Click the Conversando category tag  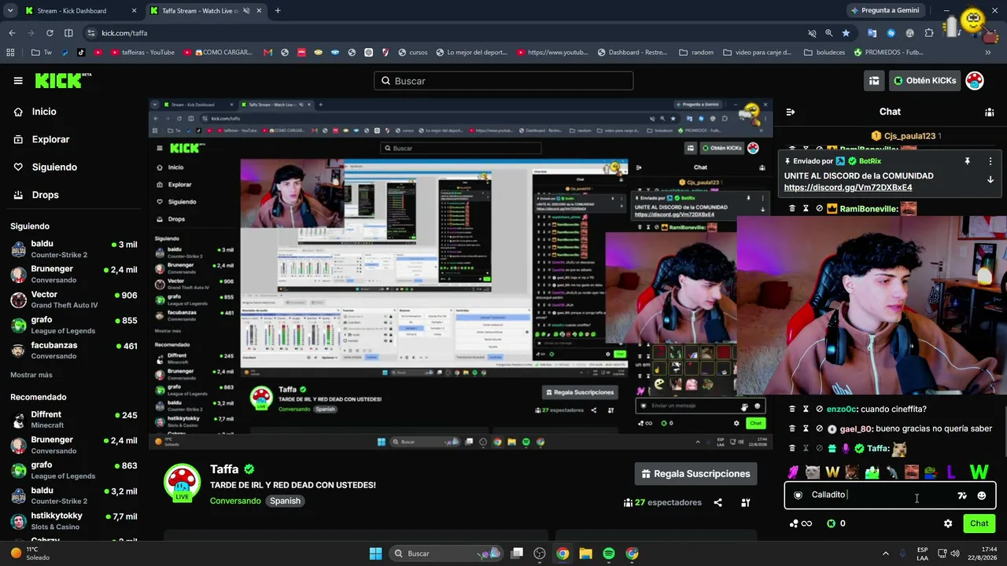235,501
